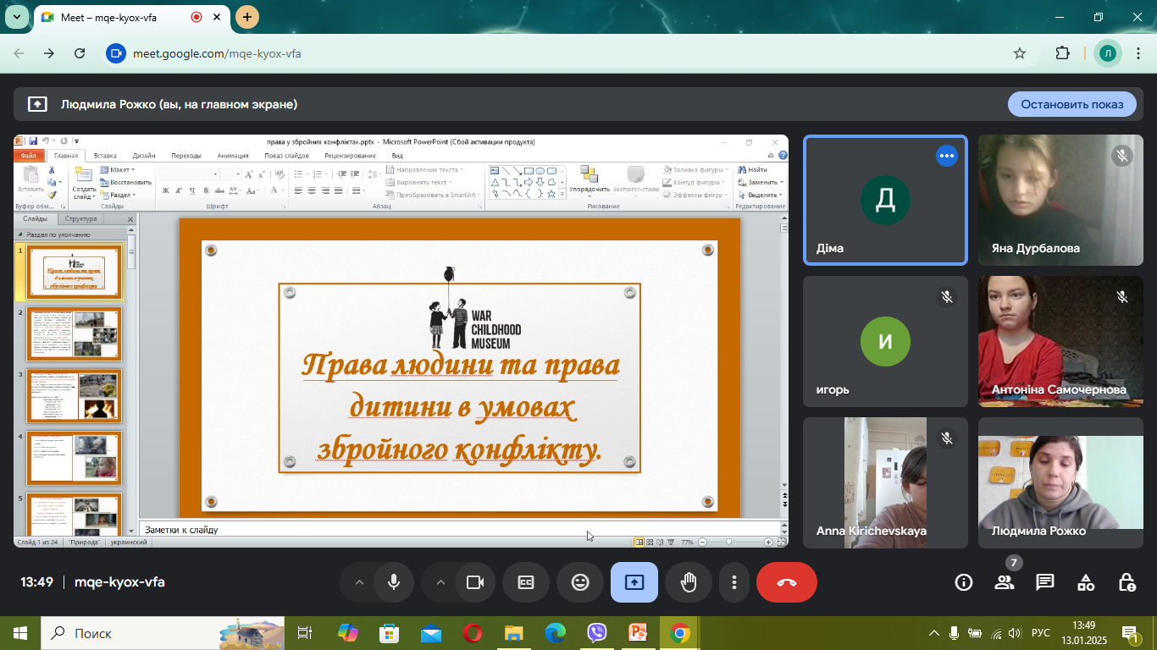Toggle the microphone in the Meet controls
Screen dimensions: 1157x650
click(394, 582)
